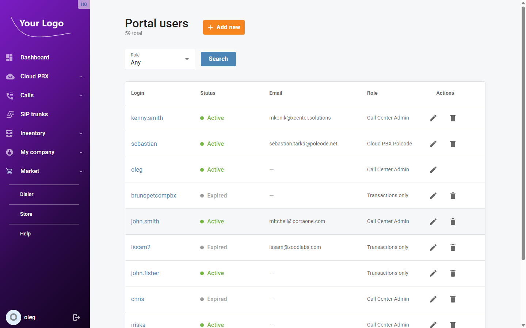Open Calls via the phone icon
Viewport: 526px width, 328px height.
9,95
